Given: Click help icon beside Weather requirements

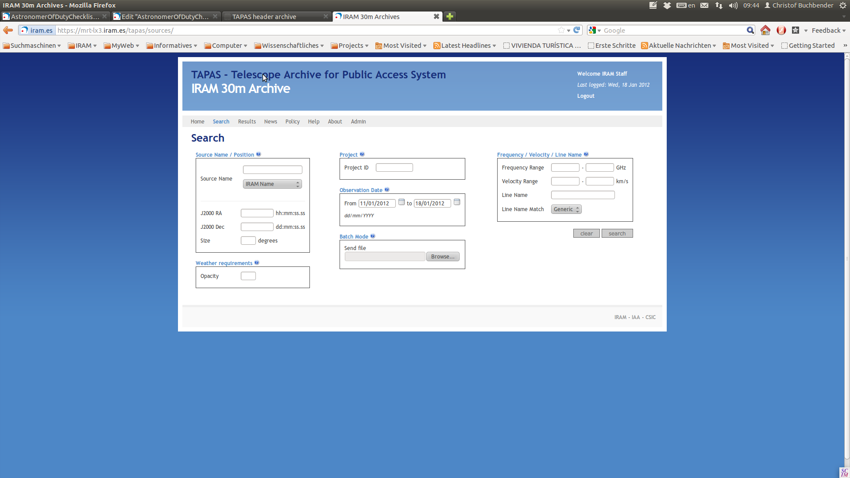Looking at the screenshot, I should pyautogui.click(x=257, y=263).
